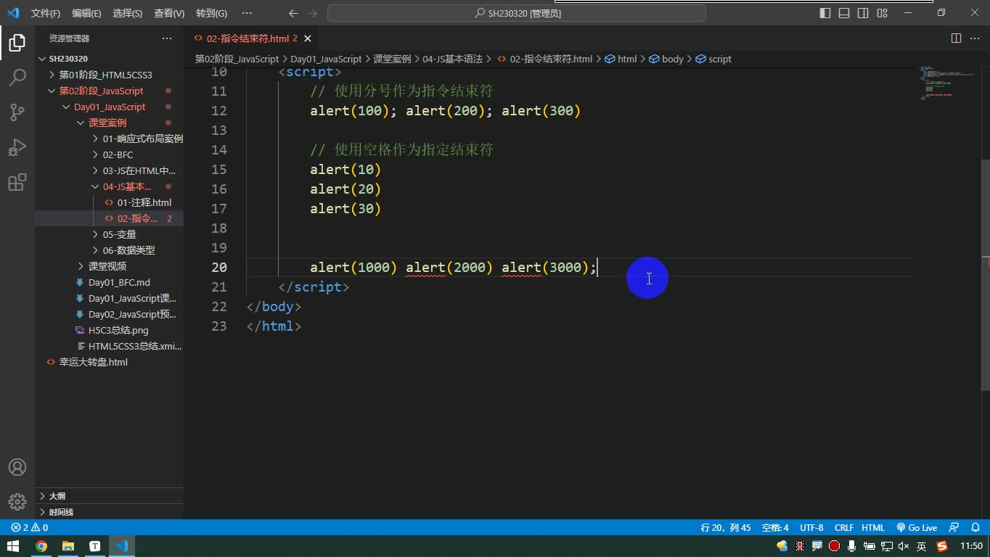
Task: Open Chrome from the Windows taskbar
Action: point(41,546)
